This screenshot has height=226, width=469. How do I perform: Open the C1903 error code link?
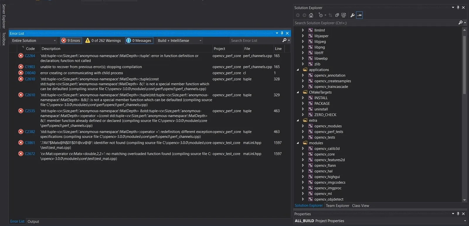pyautogui.click(x=30, y=67)
